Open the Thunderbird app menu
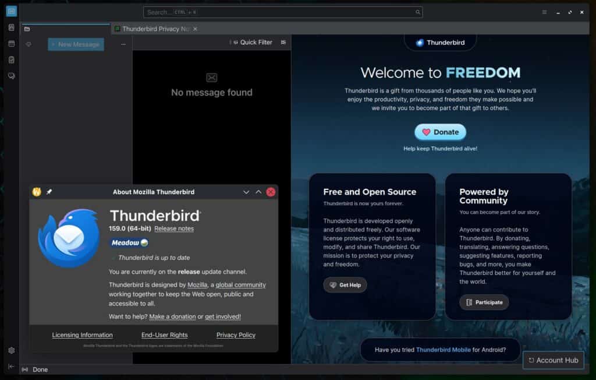 point(544,12)
